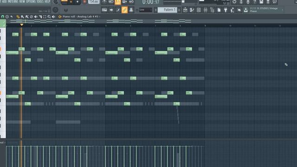Viewport: 297px width, 167px height.
Task: Click the piano roll target icon
Action: tap(7, 17)
